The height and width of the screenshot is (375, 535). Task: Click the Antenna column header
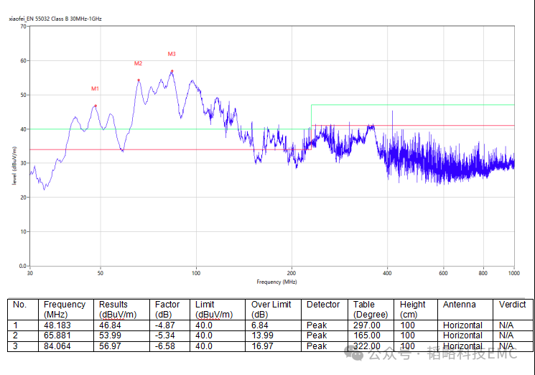pos(459,305)
